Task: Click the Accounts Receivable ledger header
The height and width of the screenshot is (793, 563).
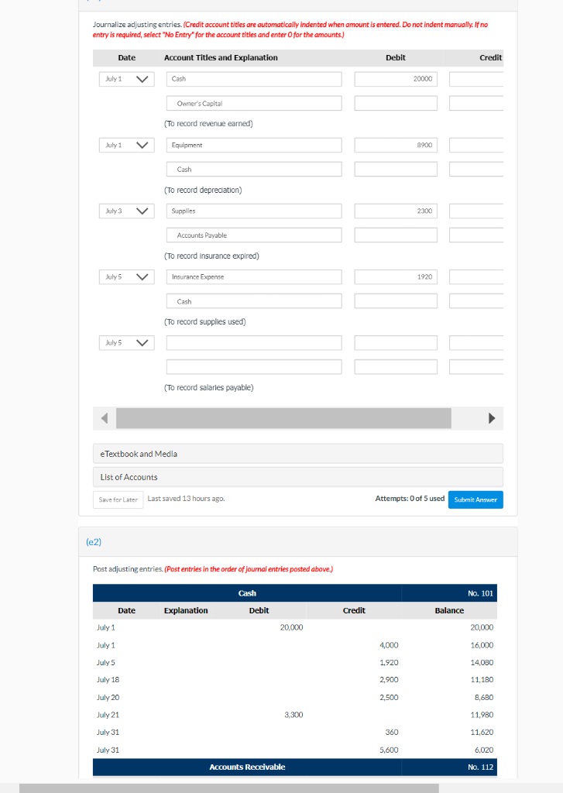Action: click(295, 767)
